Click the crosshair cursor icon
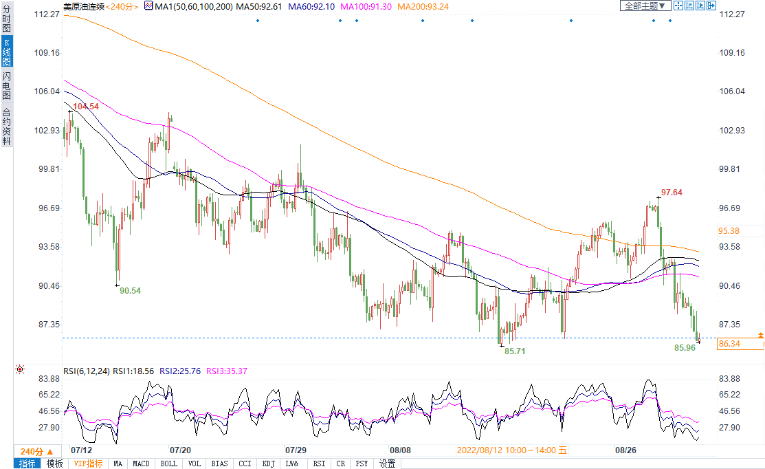The height and width of the screenshot is (469, 765). coord(678,6)
